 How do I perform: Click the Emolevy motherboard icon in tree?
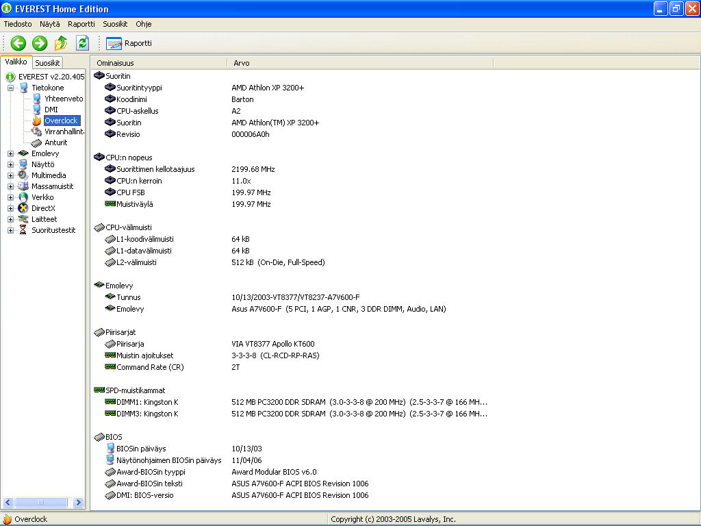(23, 153)
